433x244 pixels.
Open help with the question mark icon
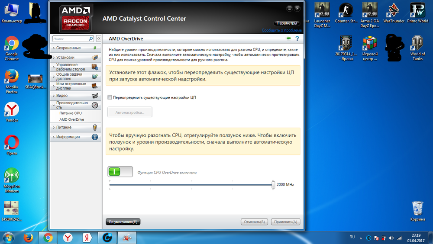coord(297,39)
